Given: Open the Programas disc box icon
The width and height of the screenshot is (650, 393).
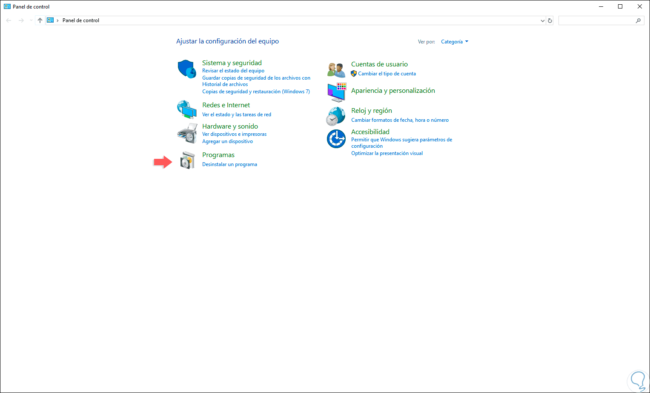Looking at the screenshot, I should coord(187,160).
